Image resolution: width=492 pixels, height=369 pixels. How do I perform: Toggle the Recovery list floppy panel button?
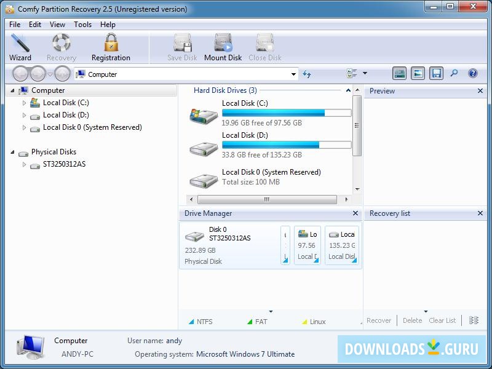436,73
